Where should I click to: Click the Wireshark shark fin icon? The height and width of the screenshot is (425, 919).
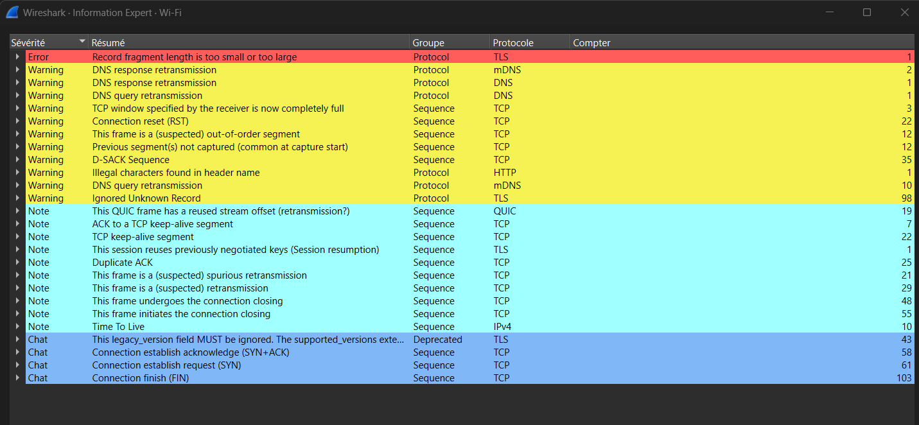point(12,12)
